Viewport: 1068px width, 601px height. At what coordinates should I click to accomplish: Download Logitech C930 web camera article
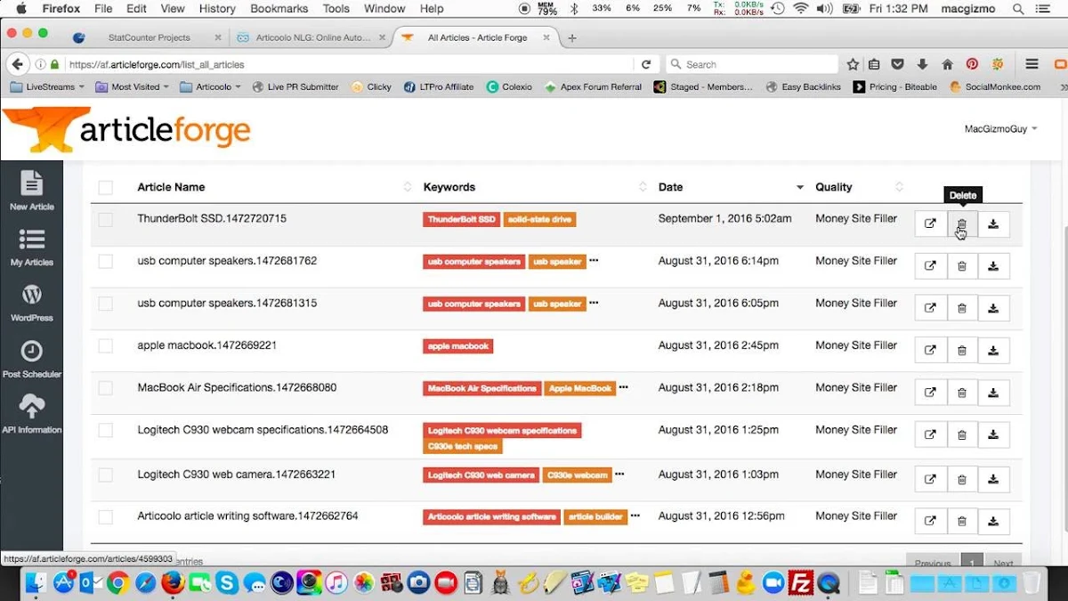pos(993,480)
